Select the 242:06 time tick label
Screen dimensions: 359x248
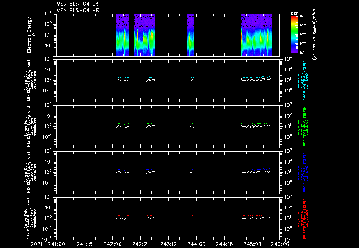[x=113, y=244]
